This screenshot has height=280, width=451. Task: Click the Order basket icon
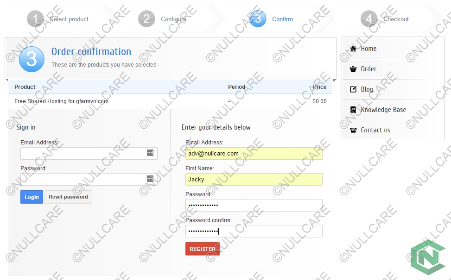(353, 69)
